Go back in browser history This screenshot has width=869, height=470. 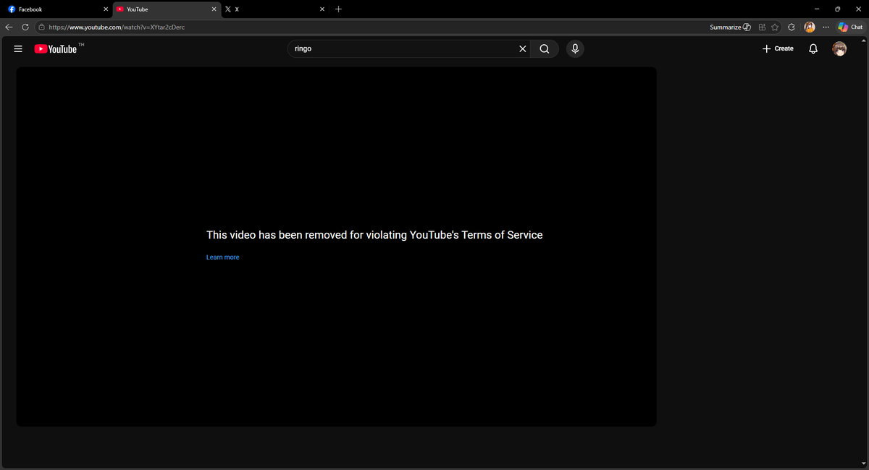pos(9,27)
